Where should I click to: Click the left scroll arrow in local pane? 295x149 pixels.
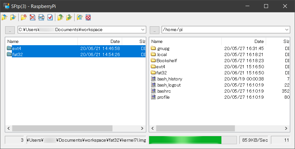point(9,128)
